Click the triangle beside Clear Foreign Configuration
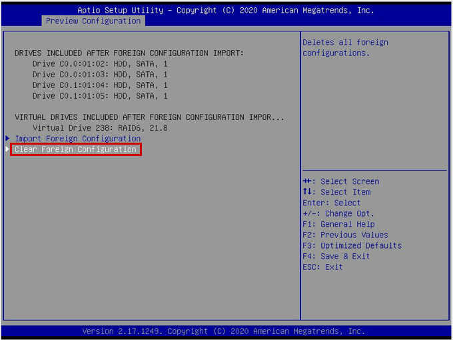The width and height of the screenshot is (453, 340). coord(8,149)
